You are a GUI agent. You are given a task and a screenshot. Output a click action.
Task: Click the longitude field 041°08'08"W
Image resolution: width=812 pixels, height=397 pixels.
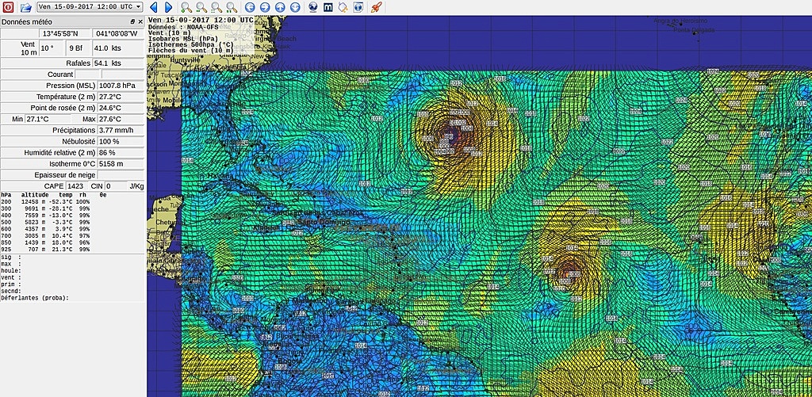coord(119,33)
